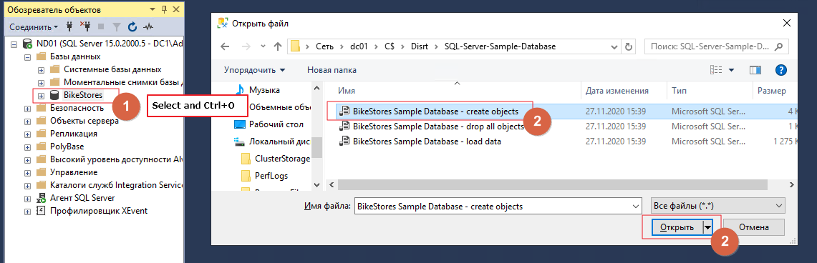The width and height of the screenshot is (817, 263).
Task: Click the Отмена button
Action: (x=753, y=227)
